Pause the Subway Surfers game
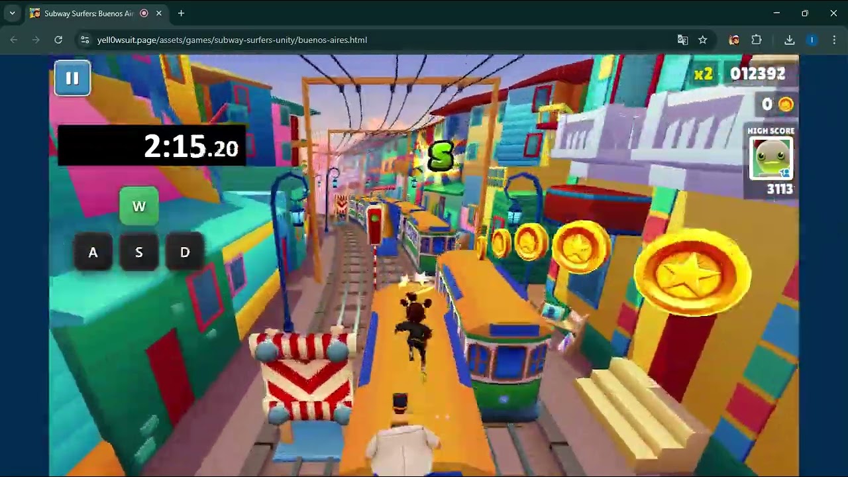The height and width of the screenshot is (477, 848). click(72, 78)
